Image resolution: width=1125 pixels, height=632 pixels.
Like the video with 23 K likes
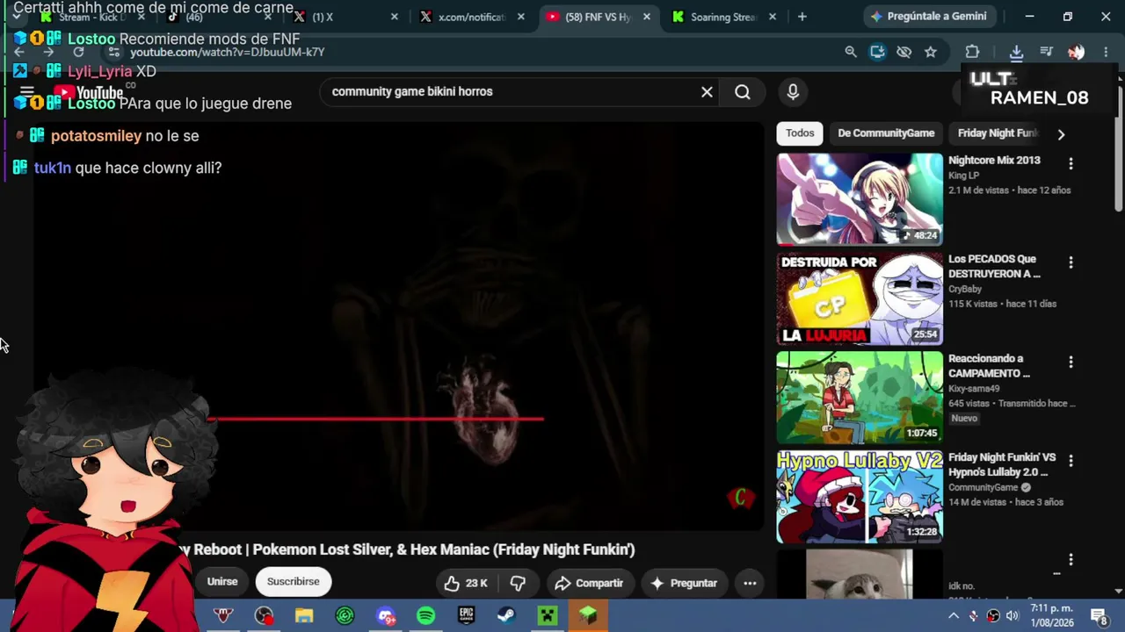466,583
